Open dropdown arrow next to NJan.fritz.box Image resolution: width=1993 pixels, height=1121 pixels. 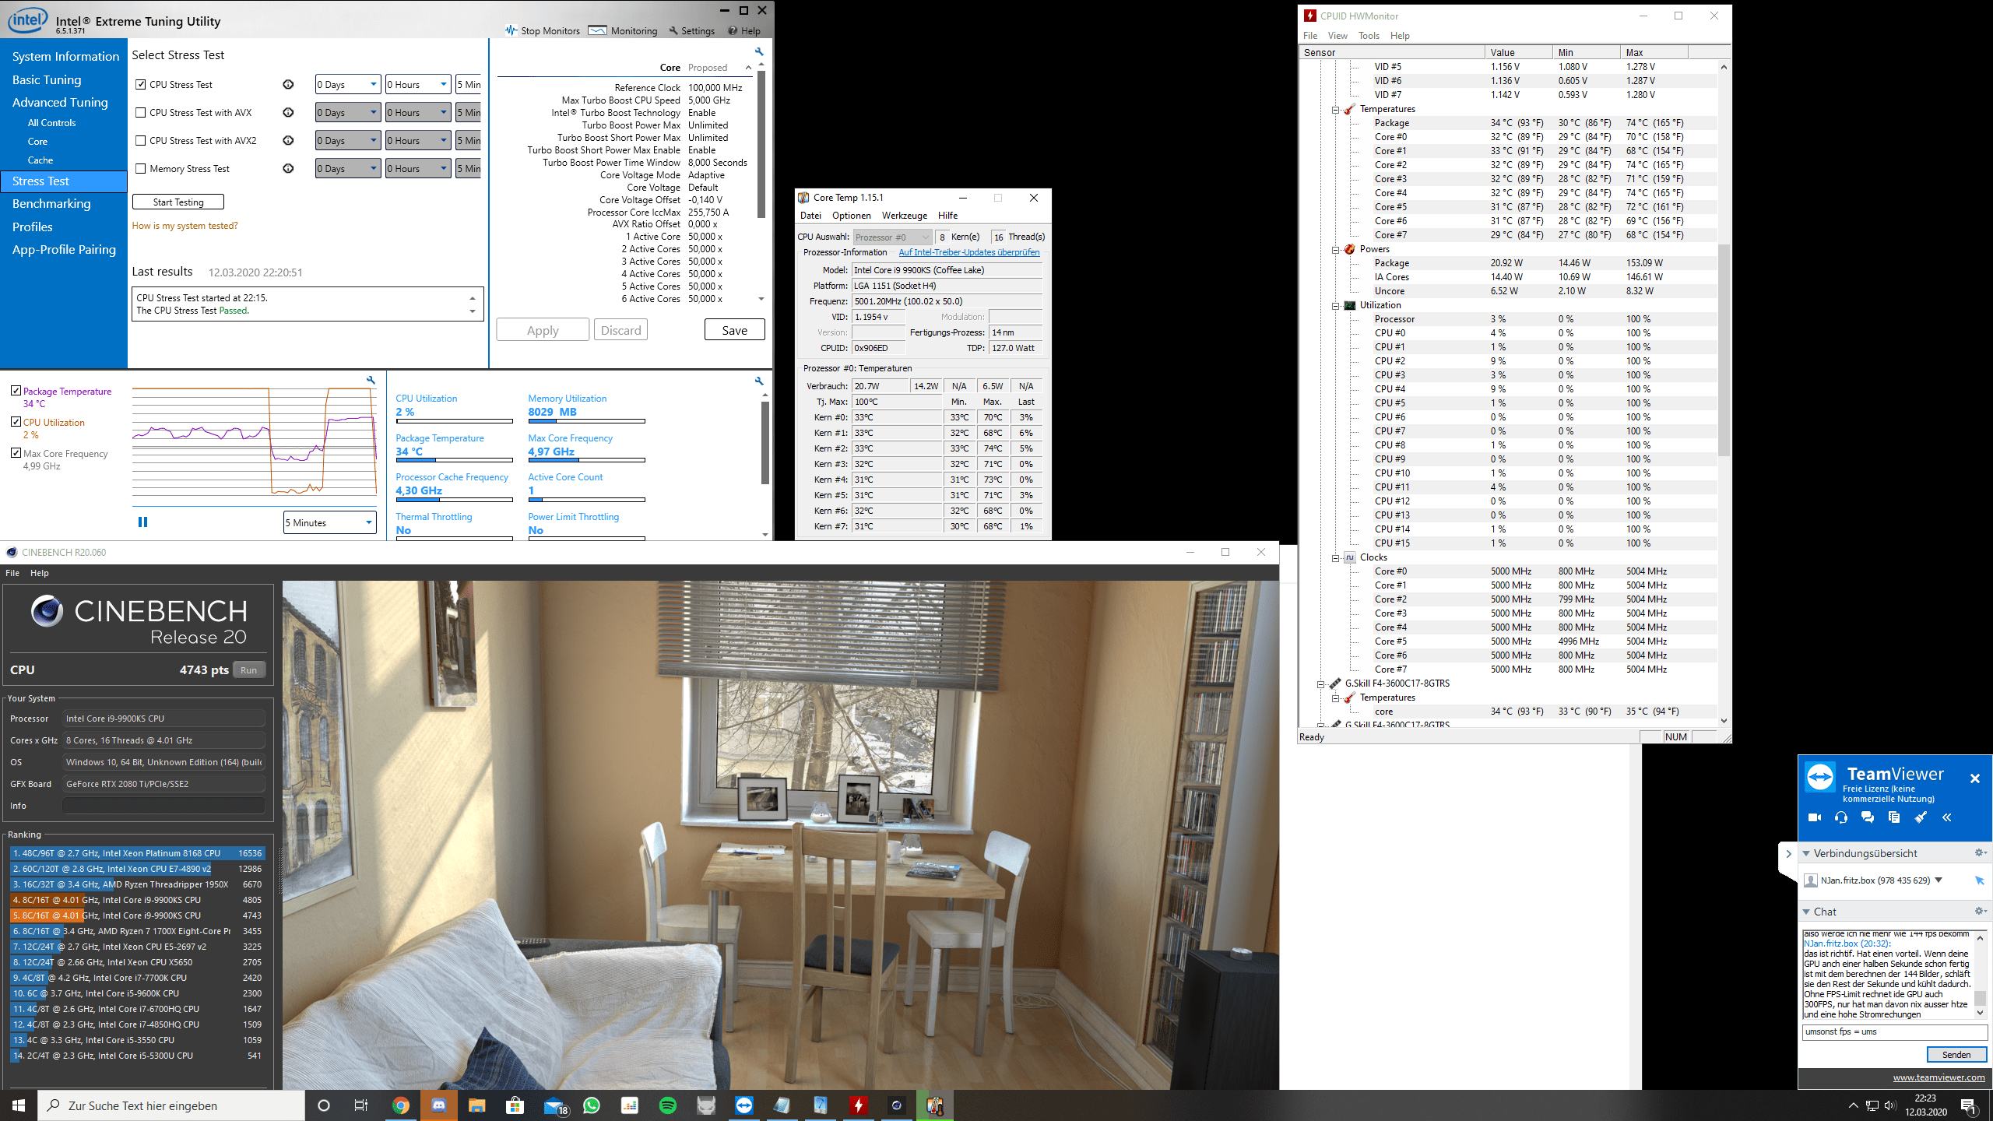[1939, 880]
